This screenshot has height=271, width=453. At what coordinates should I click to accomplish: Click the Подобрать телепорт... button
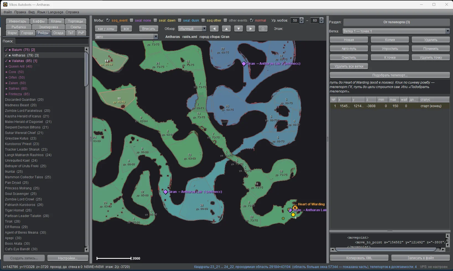pyautogui.click(x=390, y=75)
